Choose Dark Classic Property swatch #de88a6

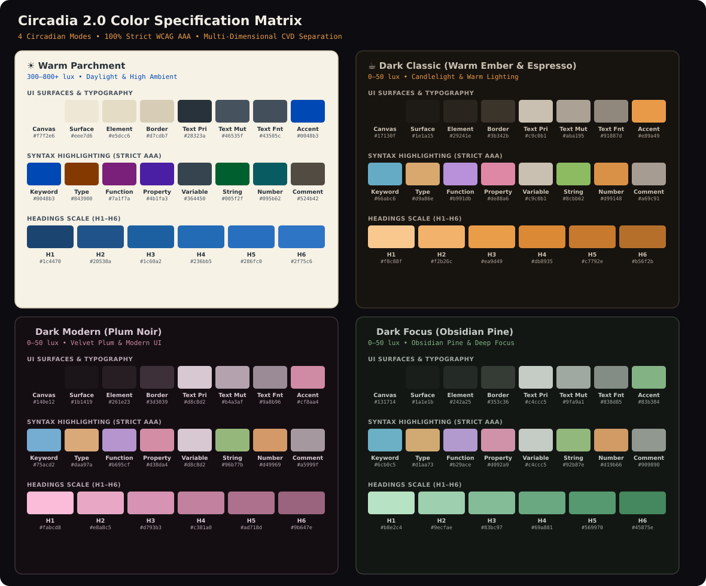coord(498,174)
